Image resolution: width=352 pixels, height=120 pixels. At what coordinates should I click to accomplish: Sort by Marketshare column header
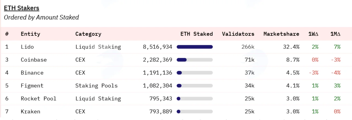[281, 34]
